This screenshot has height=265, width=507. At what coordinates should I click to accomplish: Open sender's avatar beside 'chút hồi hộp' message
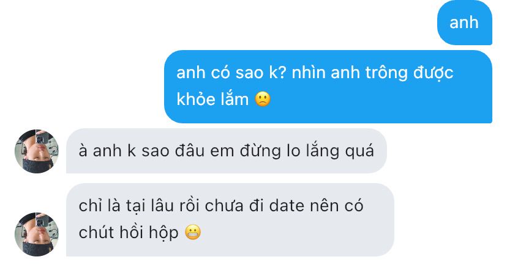click(37, 234)
